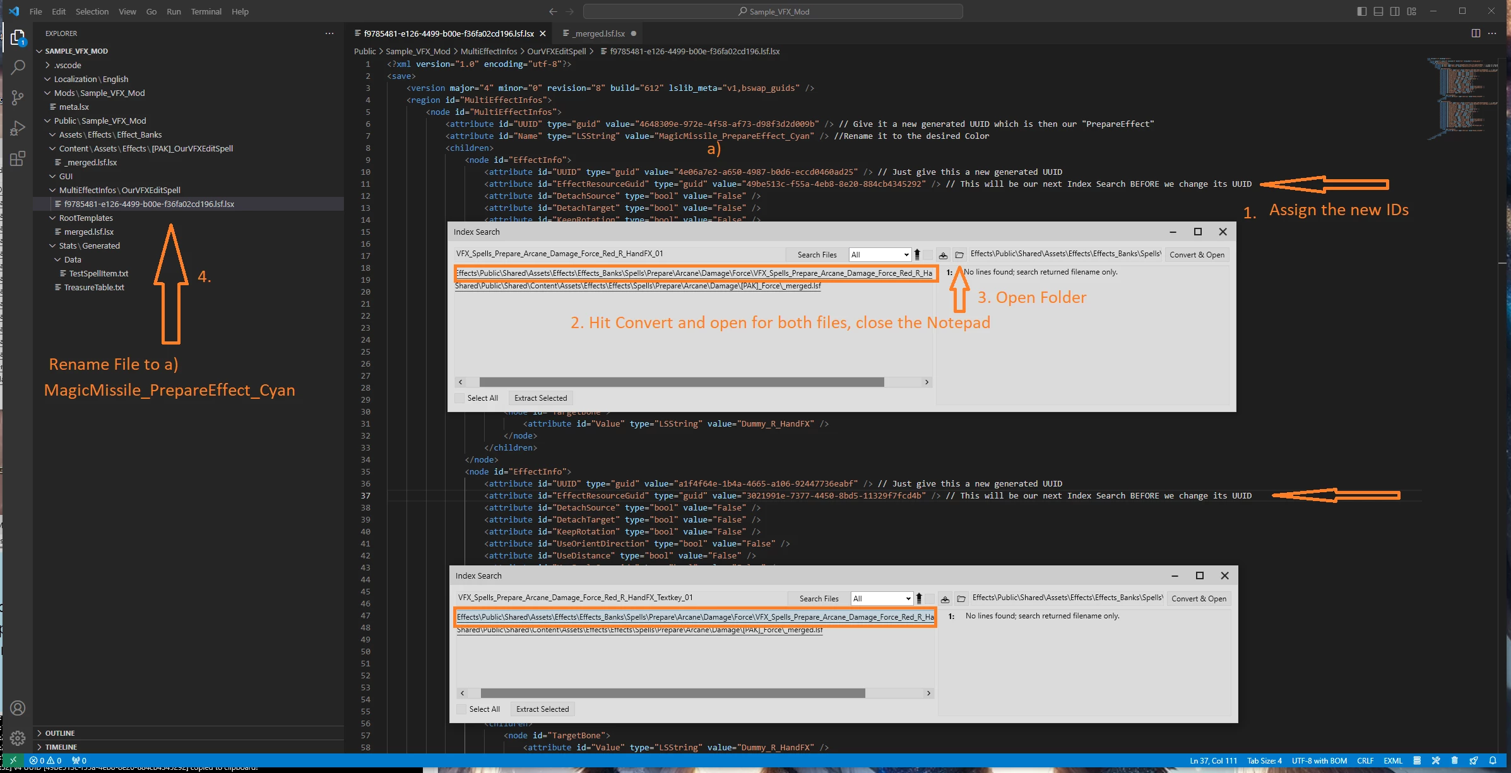Go back using the navigation arrow

[x=553, y=11]
